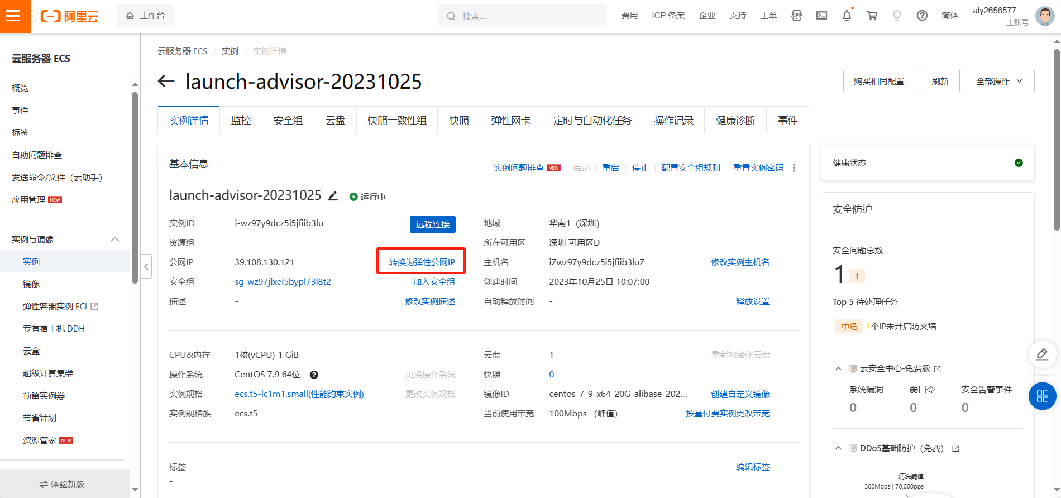Open 云安全中心-免费版 external link icon

click(938, 369)
